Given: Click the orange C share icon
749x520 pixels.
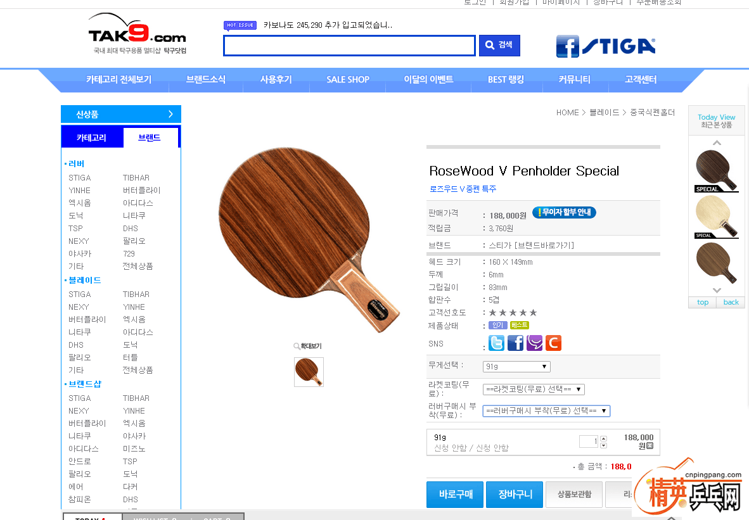Looking at the screenshot, I should [x=553, y=343].
